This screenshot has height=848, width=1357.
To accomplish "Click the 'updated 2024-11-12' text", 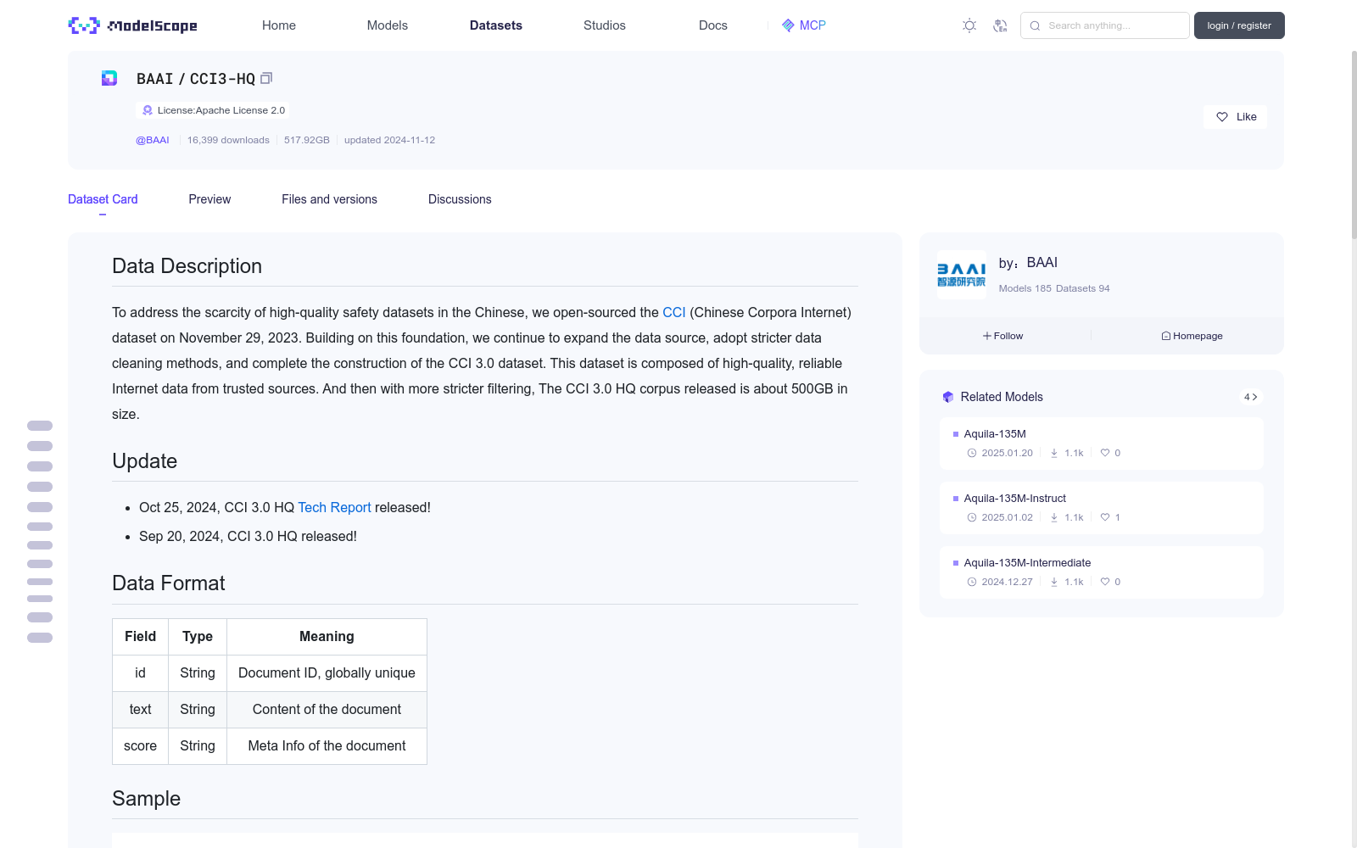I will (389, 140).
